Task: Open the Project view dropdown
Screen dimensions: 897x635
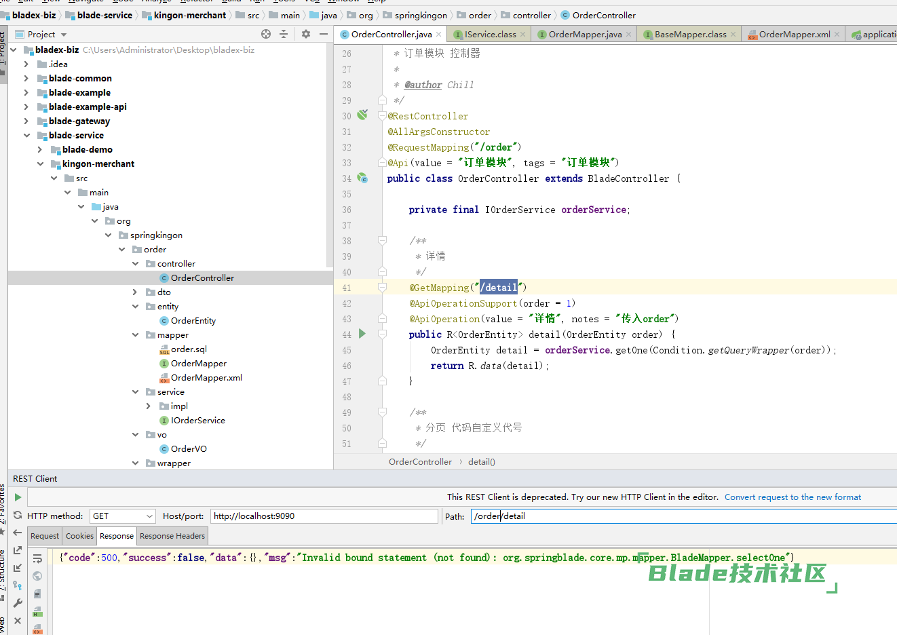Action: pos(64,35)
